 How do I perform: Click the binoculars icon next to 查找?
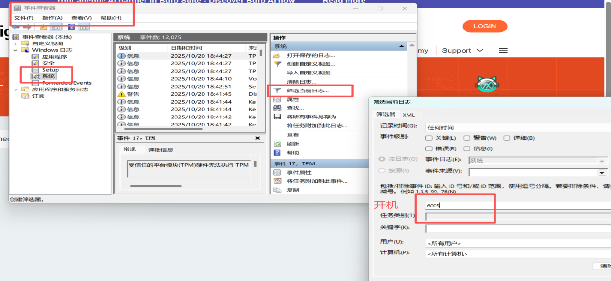[277, 108]
